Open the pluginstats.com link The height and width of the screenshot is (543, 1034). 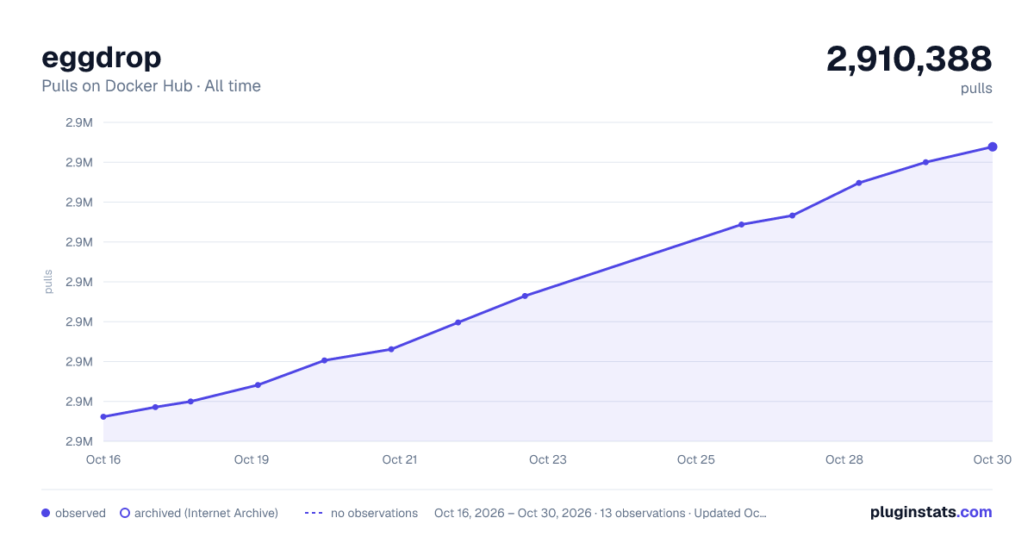[x=931, y=512]
